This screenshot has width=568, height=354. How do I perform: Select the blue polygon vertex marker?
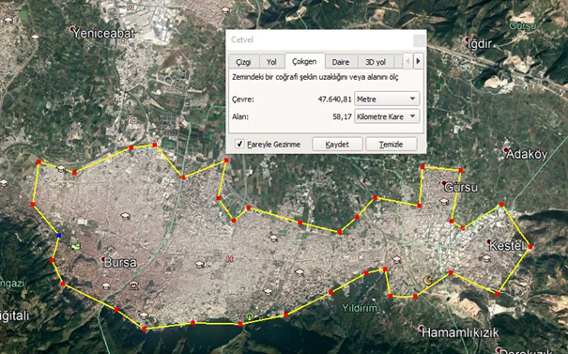pyautogui.click(x=59, y=236)
